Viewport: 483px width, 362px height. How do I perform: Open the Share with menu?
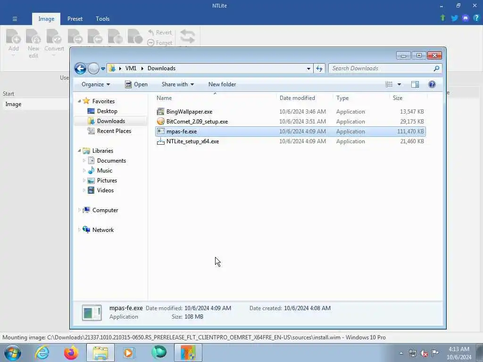point(178,84)
